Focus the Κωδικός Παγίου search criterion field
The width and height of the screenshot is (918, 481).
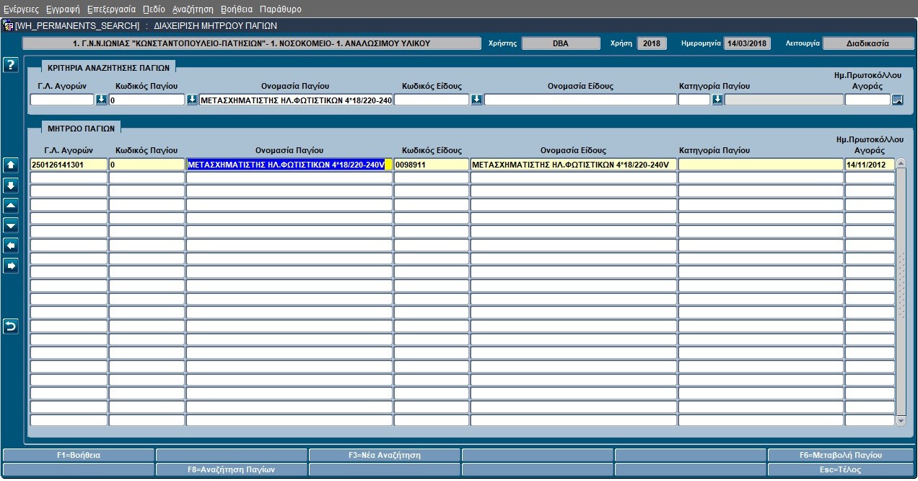pos(147,100)
